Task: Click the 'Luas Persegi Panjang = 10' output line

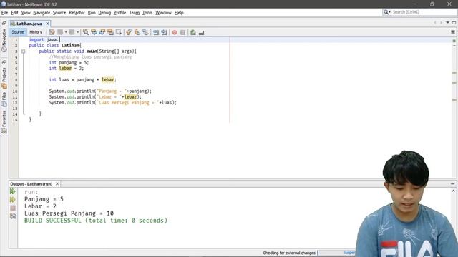Action: pyautogui.click(x=69, y=213)
